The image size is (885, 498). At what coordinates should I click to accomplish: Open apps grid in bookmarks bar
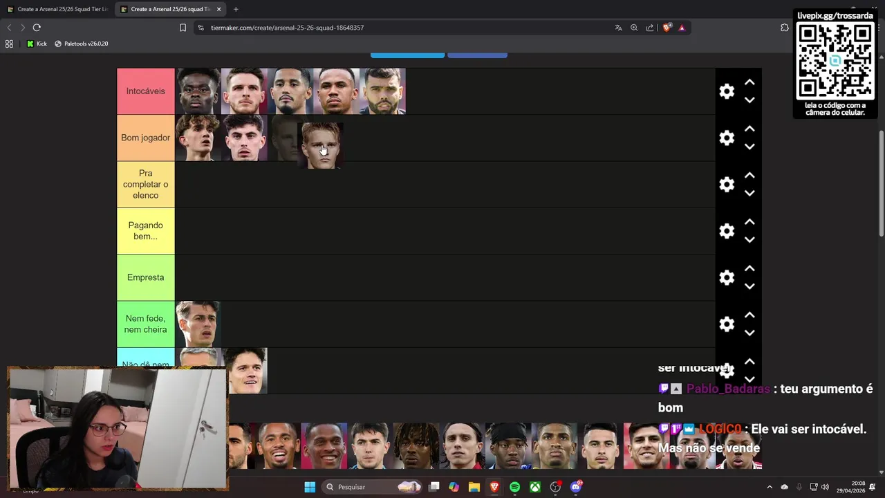9,44
